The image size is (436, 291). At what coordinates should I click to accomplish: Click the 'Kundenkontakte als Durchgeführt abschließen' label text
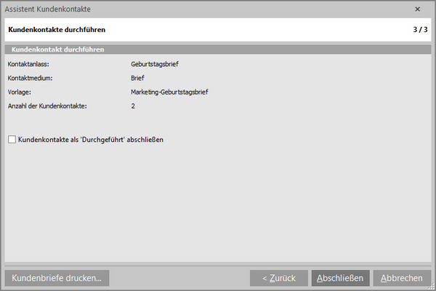pos(90,139)
